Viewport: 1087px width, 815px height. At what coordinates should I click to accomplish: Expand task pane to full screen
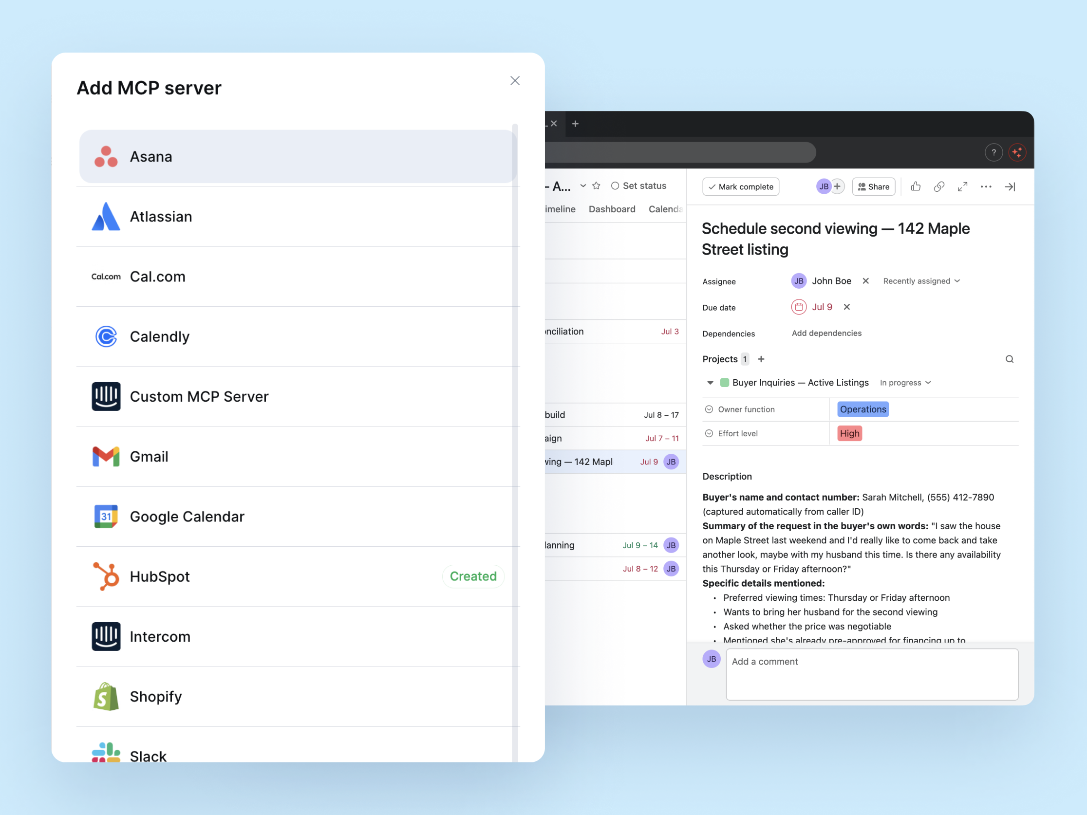pyautogui.click(x=962, y=186)
